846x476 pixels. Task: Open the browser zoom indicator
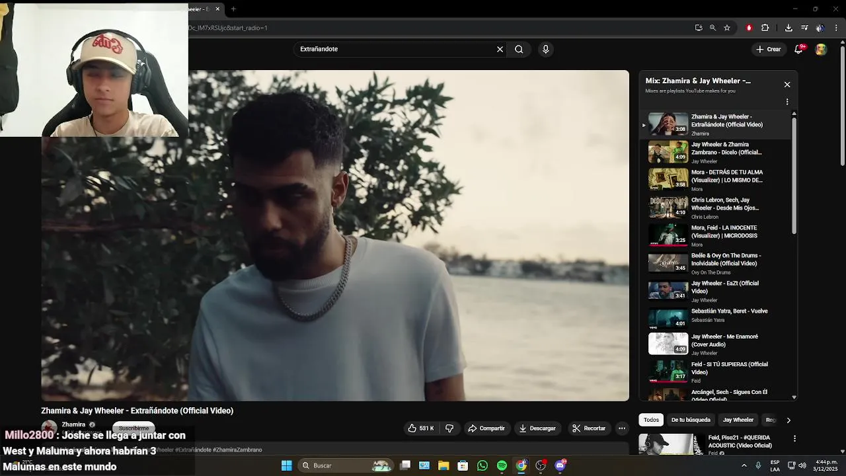[712, 28]
